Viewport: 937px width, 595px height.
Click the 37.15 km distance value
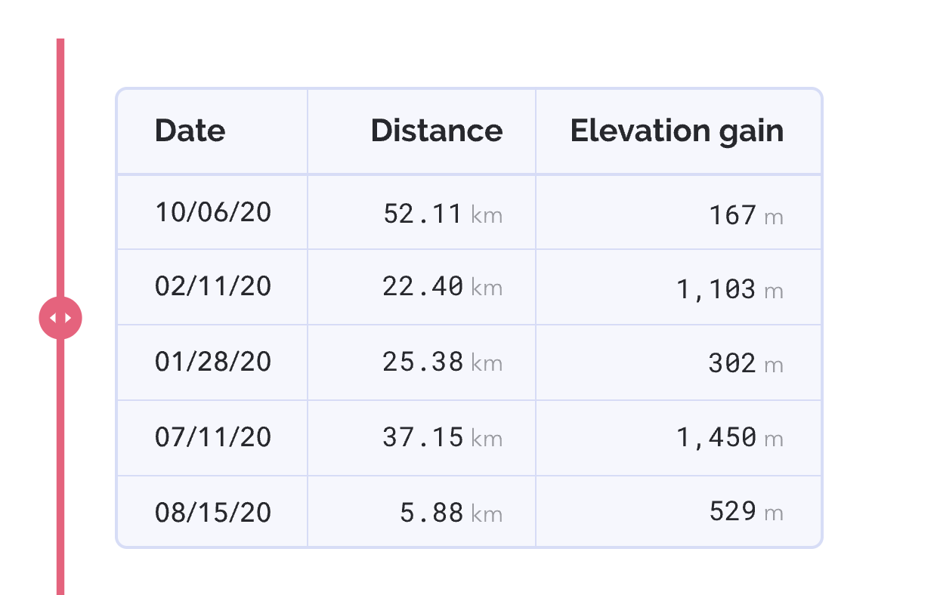[443, 438]
